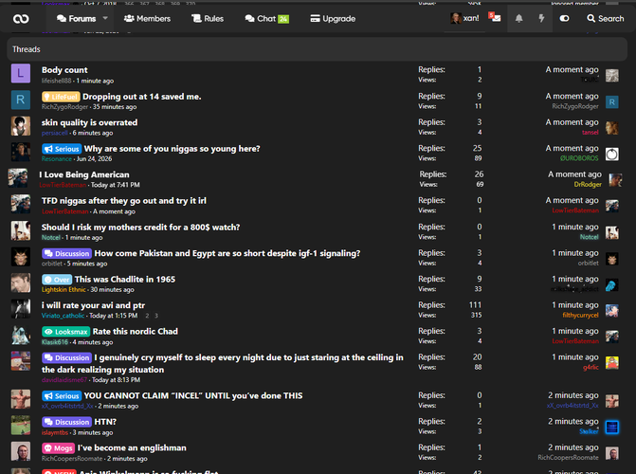Click the Threads section header
Screen dimensions: 636x474
tap(318, 49)
